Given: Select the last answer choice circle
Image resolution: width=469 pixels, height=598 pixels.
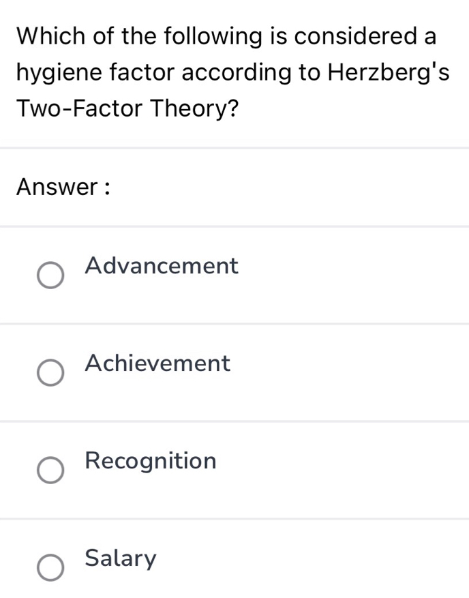Looking at the screenshot, I should [50, 568].
